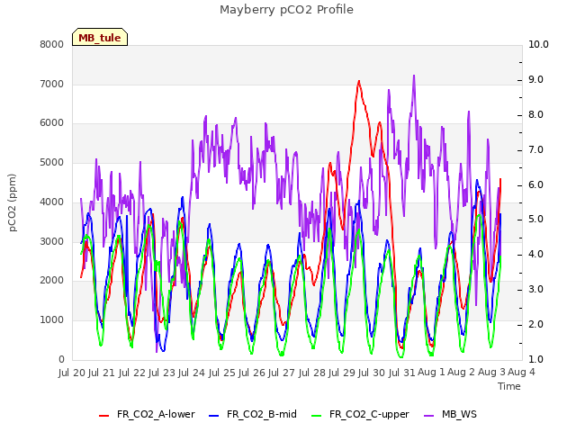This screenshot has width=576, height=432.
Task: Click the 6000 left axis tick label
Action: click(52, 123)
